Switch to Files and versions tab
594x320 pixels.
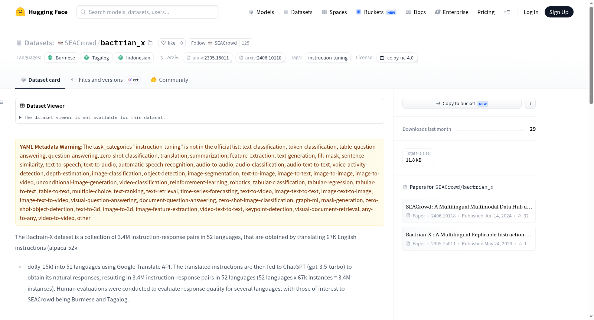[105, 80]
